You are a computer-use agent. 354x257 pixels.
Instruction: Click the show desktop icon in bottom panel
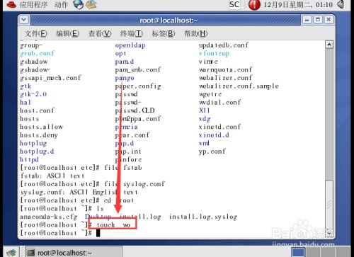click(x=11, y=253)
